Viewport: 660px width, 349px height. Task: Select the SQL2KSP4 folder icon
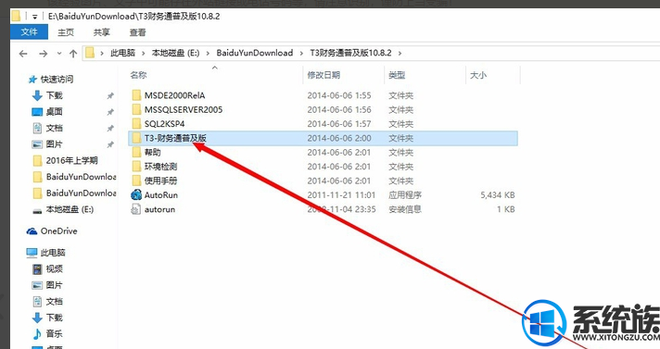(136, 124)
